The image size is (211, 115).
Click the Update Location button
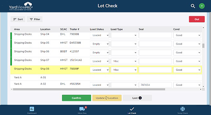[107, 98]
